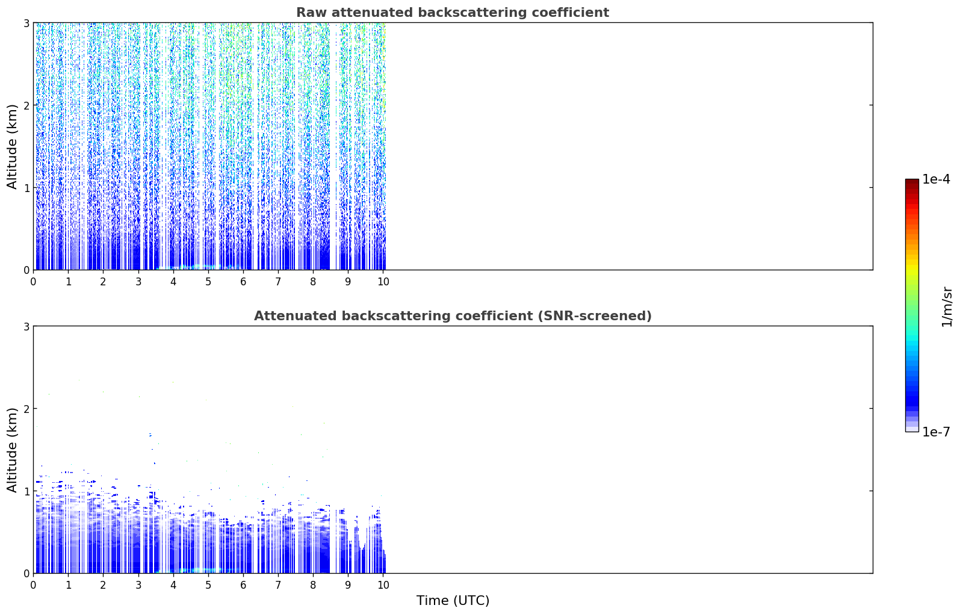Click the 0 tick on top time axis

(x=33, y=282)
